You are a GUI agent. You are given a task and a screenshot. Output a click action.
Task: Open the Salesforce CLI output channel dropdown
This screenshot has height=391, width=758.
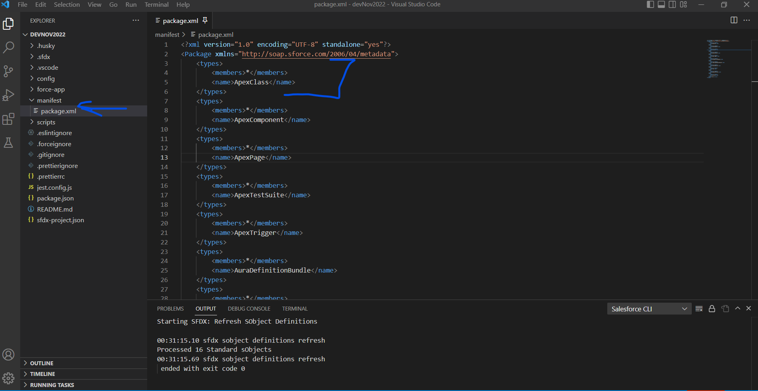click(649, 309)
